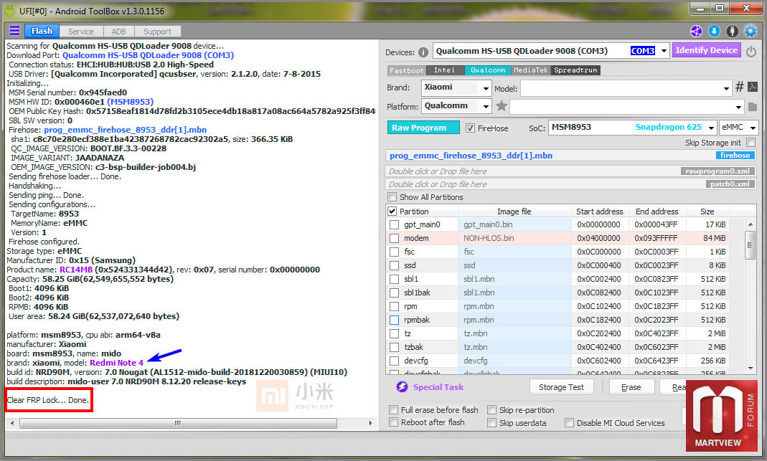Viewport: 767px width, 461px height.
Task: Click the hash symbol next to Model
Action: (740, 87)
